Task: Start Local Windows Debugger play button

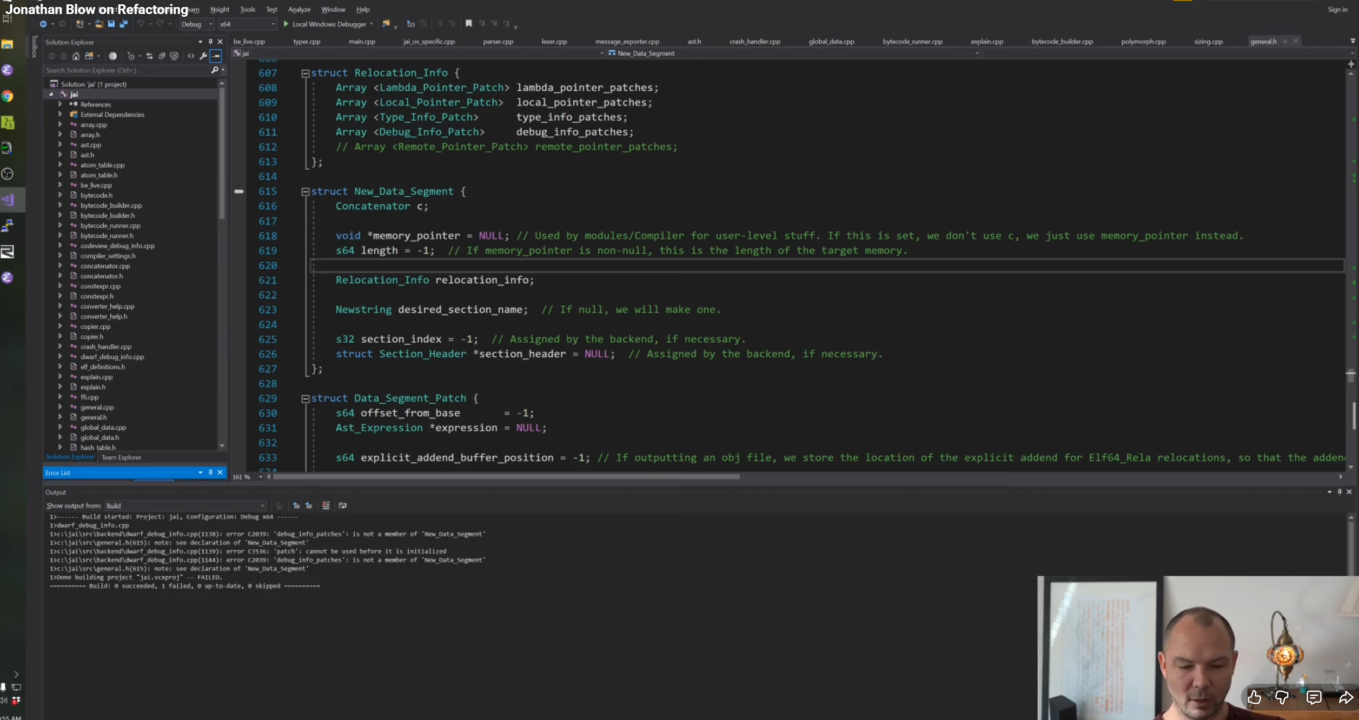Action: 286,24
